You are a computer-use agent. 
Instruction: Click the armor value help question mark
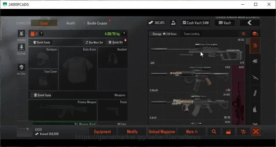(41, 34)
